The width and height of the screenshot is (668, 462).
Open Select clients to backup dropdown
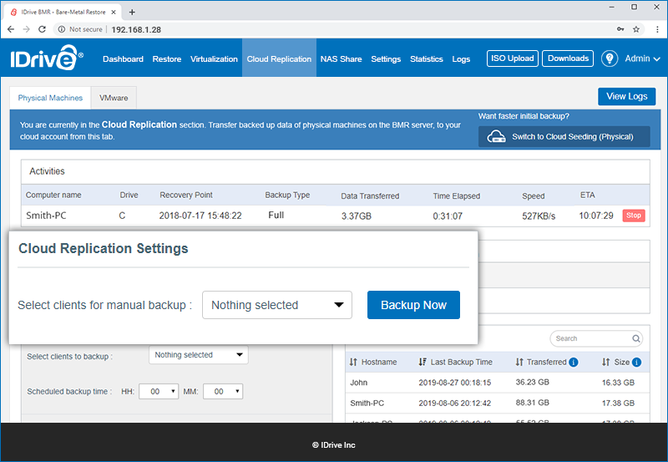tap(199, 355)
